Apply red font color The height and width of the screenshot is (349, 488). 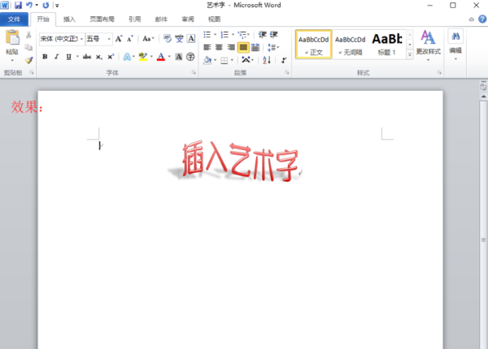click(x=161, y=57)
